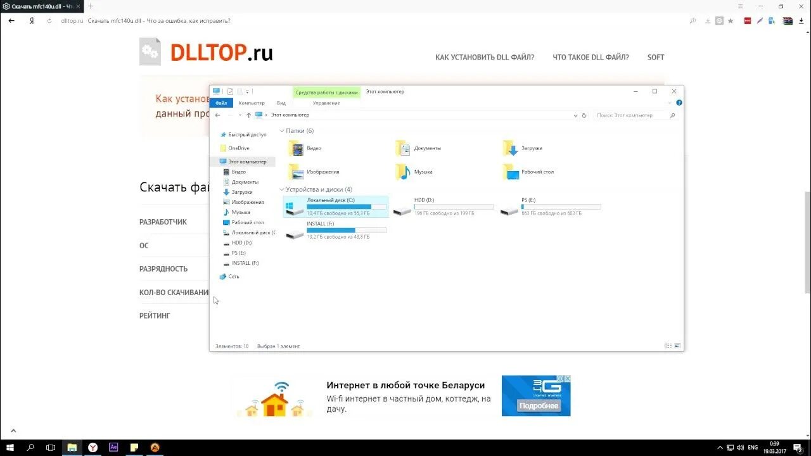Select the INSTALL (F:) drive tile
811x456 pixels.
click(336, 230)
